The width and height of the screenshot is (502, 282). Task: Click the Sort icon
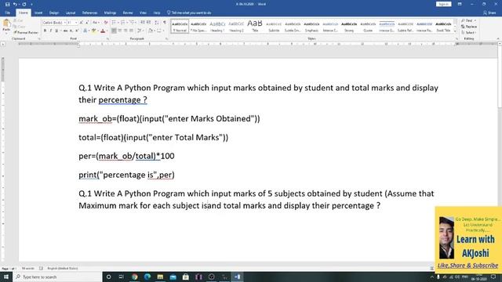(x=157, y=23)
